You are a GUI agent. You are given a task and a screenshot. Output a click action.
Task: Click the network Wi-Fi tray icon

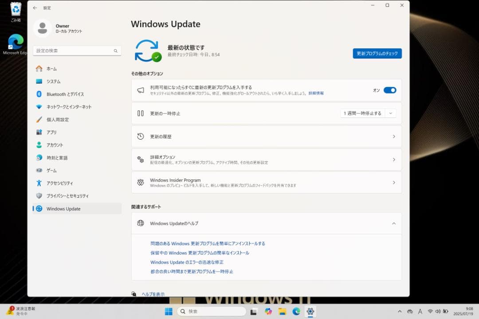[430, 311]
